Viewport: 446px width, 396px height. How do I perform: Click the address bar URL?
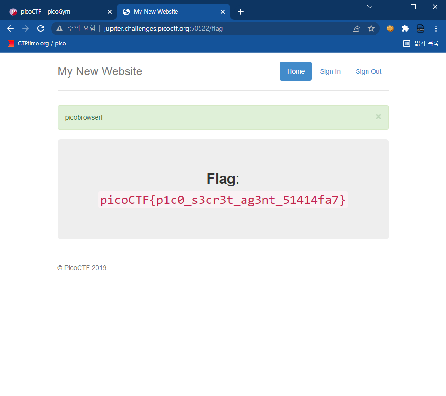pyautogui.click(x=163, y=28)
